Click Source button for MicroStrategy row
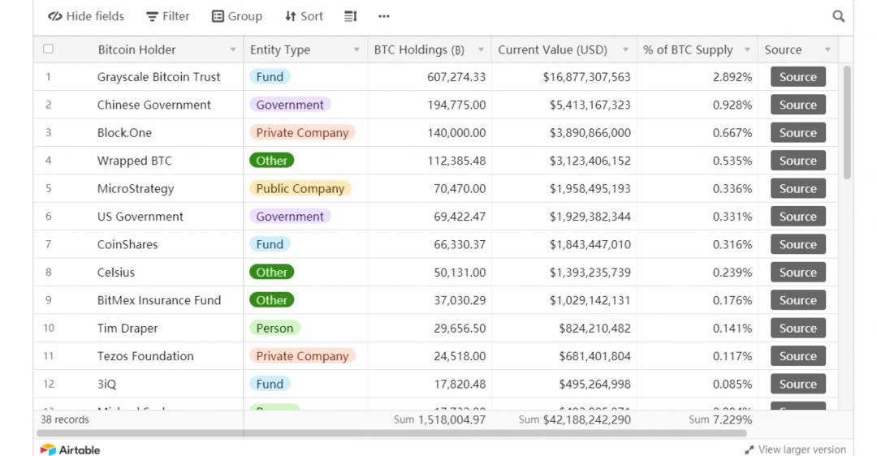This screenshot has width=877, height=456. tap(797, 189)
